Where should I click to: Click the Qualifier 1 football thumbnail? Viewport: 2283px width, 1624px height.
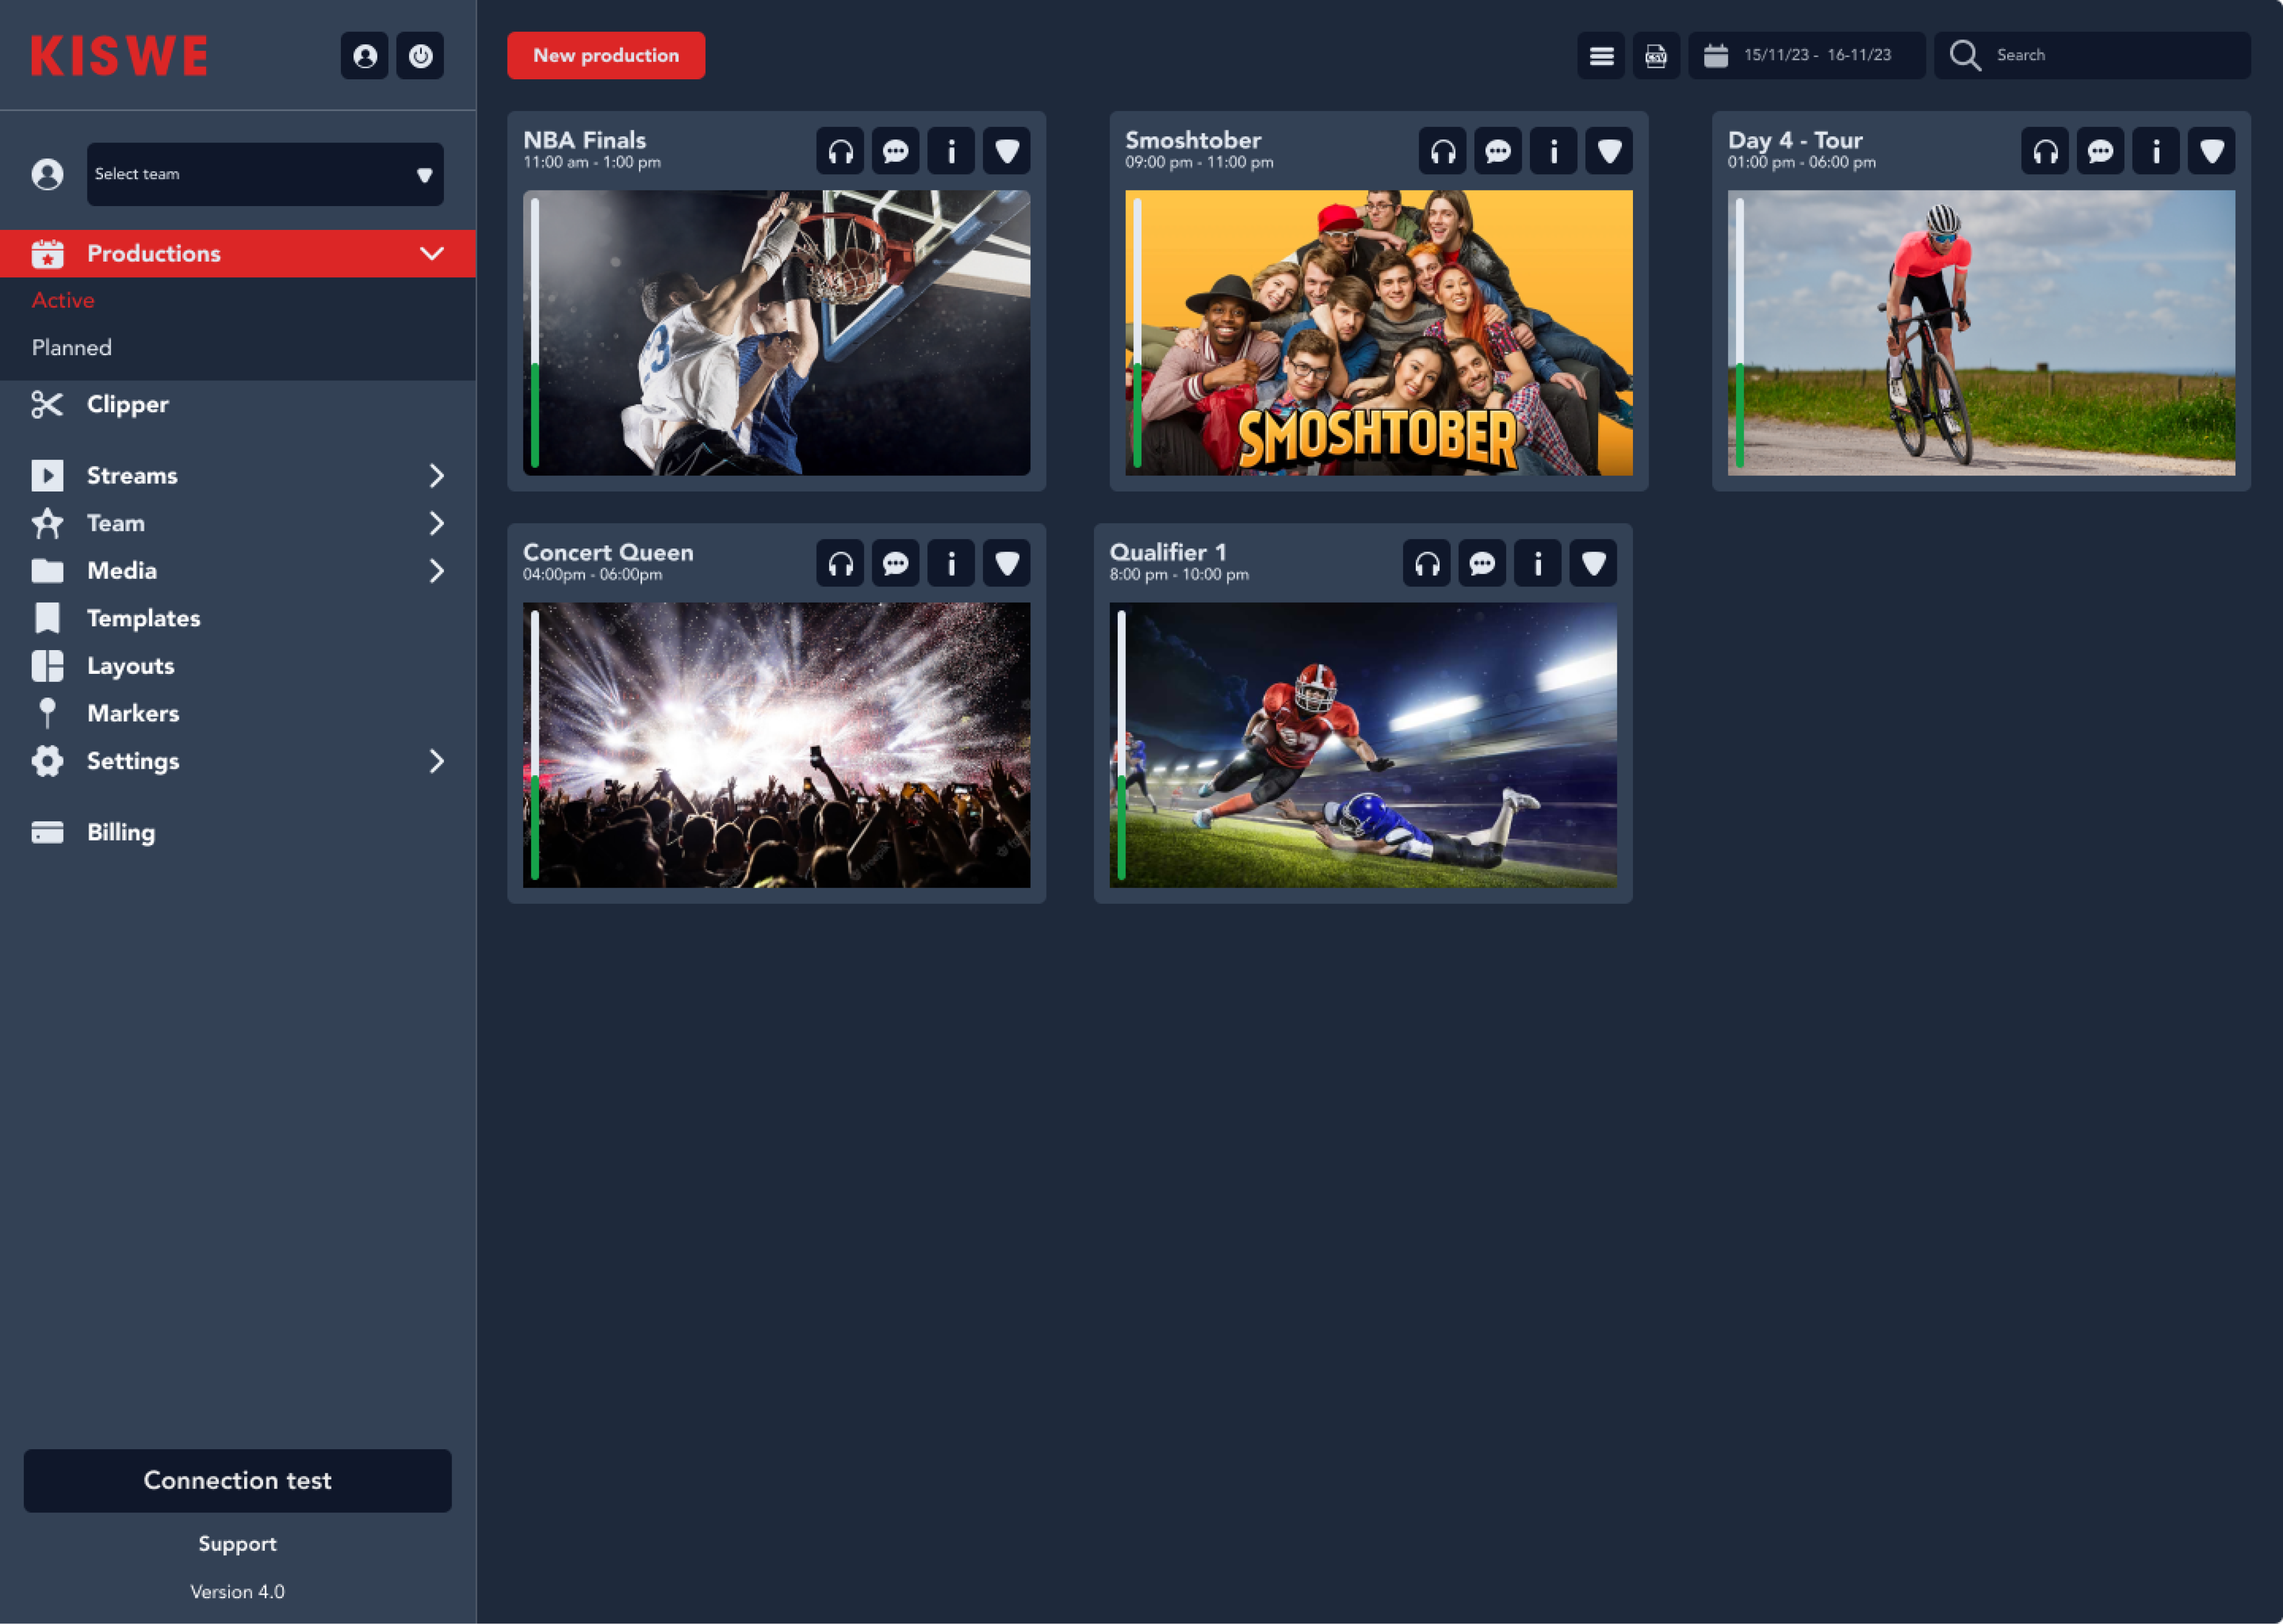[1363, 744]
